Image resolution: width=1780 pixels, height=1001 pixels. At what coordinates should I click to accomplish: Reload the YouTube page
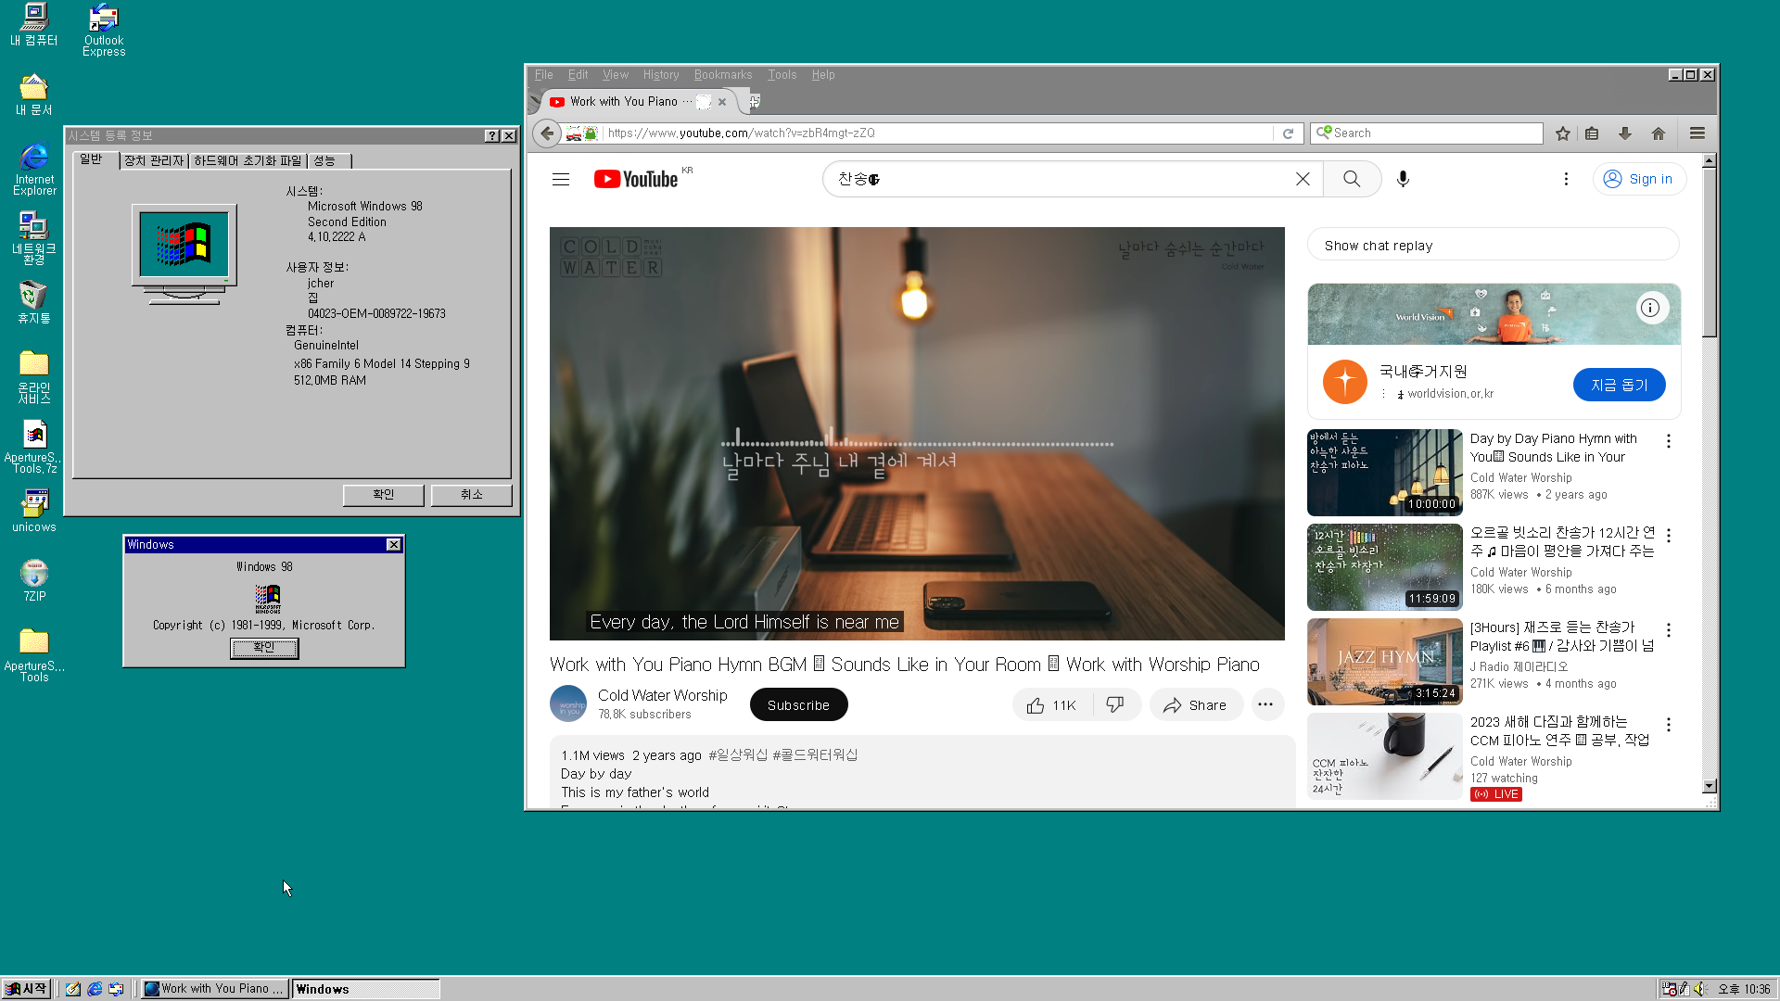coord(1288,133)
